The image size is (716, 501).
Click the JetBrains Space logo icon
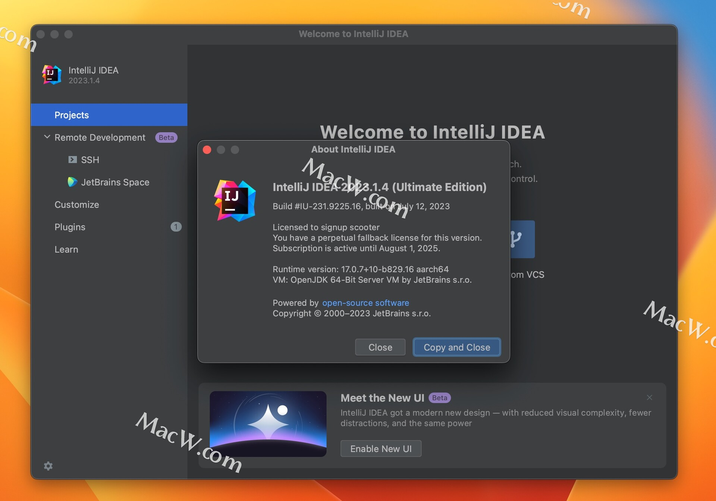point(72,182)
